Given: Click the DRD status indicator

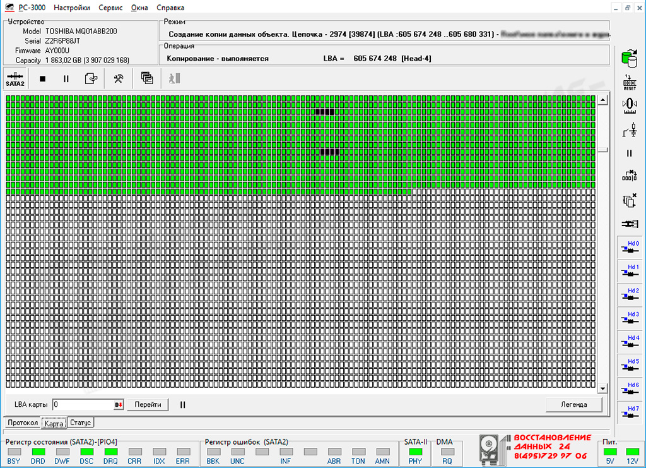Looking at the screenshot, I should click(x=38, y=452).
